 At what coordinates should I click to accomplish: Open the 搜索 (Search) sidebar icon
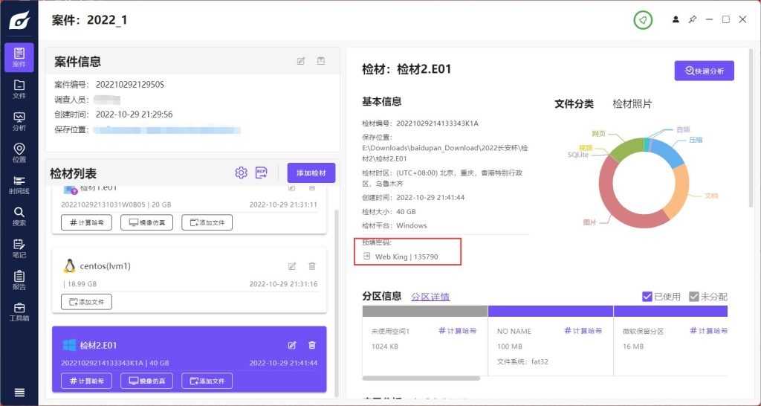click(19, 216)
